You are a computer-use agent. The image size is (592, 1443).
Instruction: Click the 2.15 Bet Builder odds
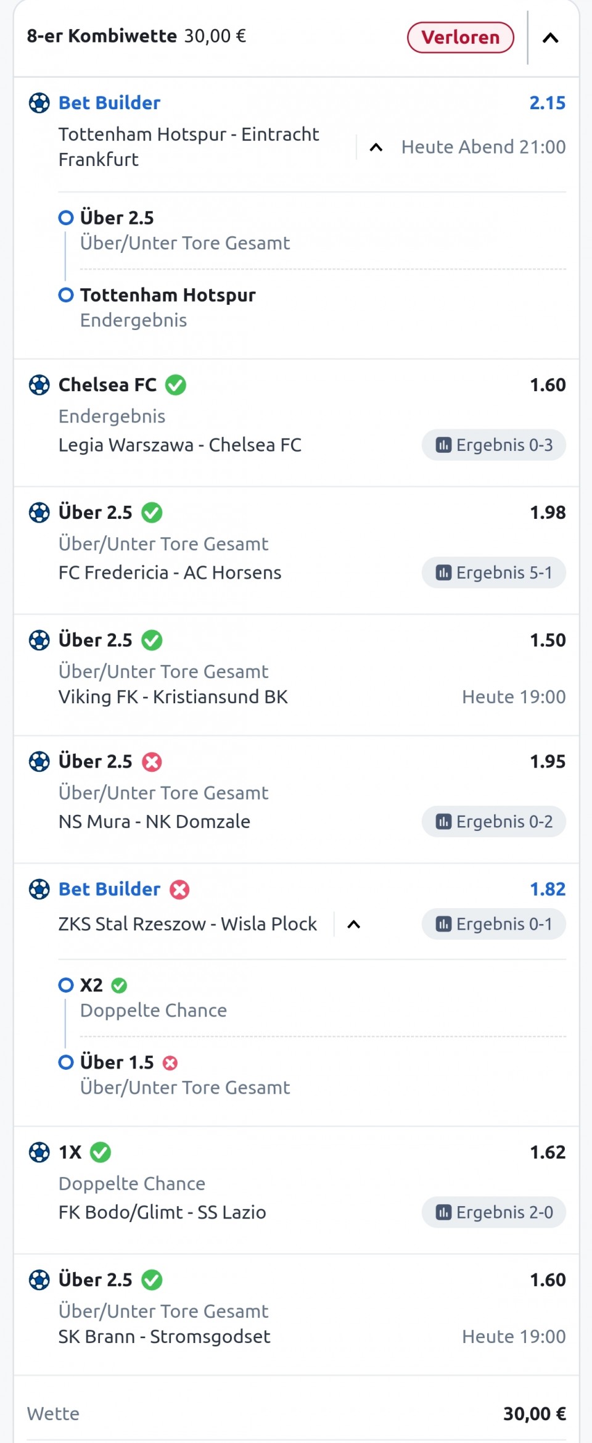[x=547, y=103]
